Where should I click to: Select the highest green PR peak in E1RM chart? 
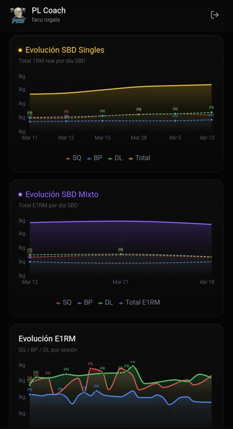coord(133,366)
